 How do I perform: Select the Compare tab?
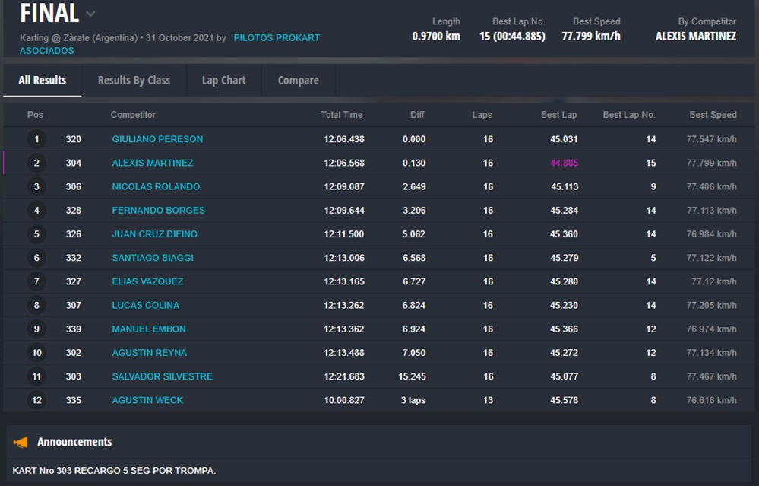coord(298,80)
